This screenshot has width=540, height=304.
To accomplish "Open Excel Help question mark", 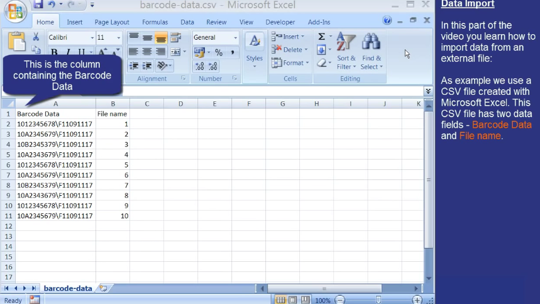I will click(x=387, y=20).
